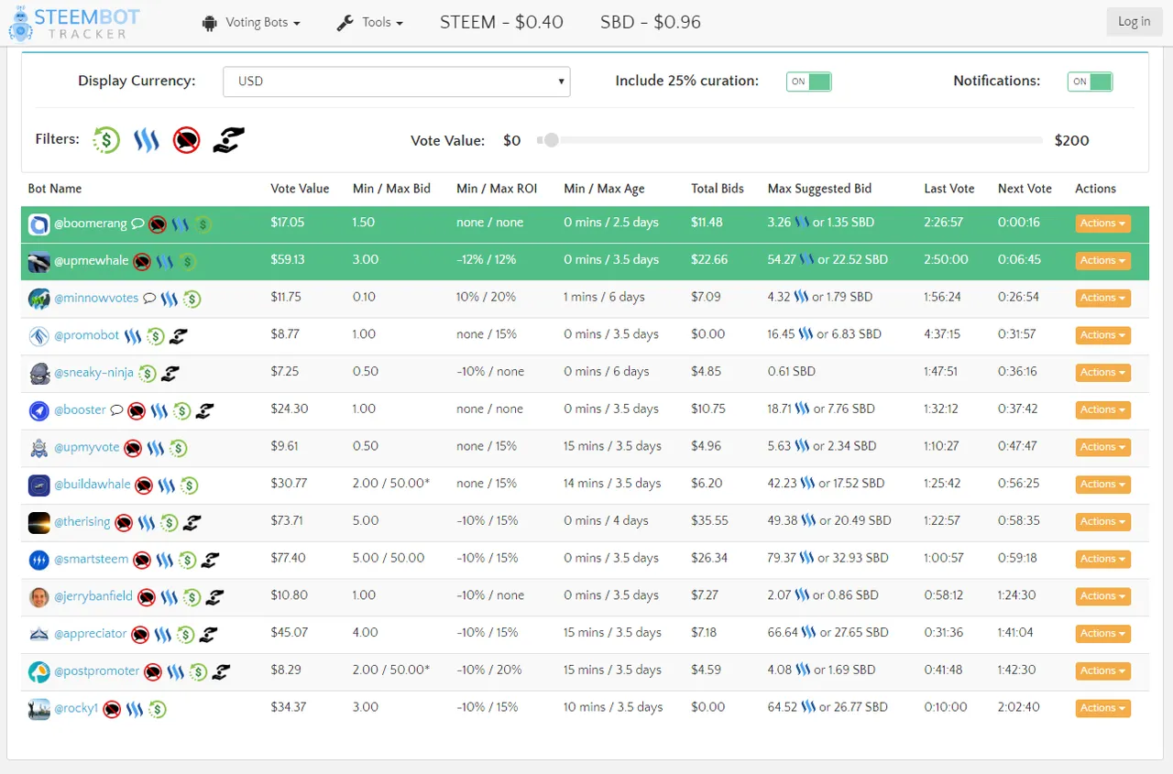Click the appreciator avatar icon

(x=38, y=634)
